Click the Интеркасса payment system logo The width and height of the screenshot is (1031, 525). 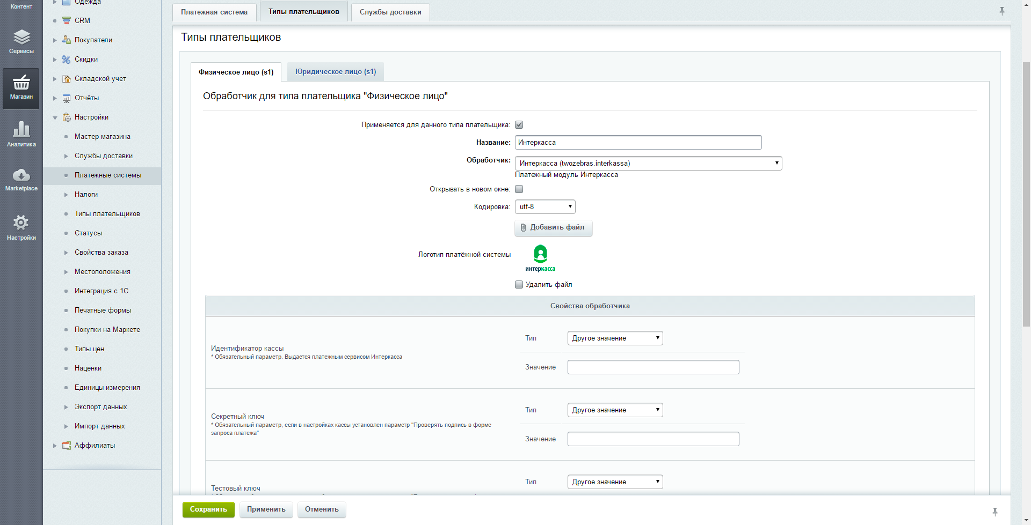[x=540, y=258]
